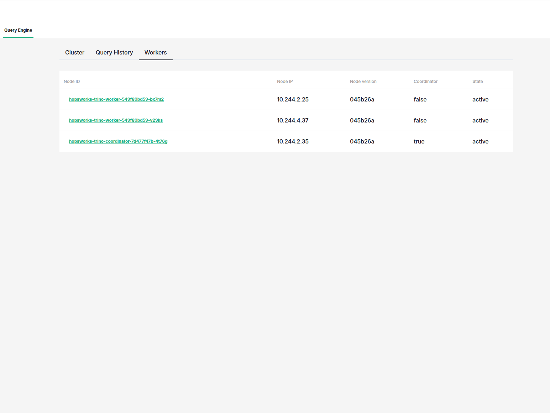Image resolution: width=550 pixels, height=413 pixels.
Task: Click the active state of the coordinator node
Action: [x=480, y=141]
